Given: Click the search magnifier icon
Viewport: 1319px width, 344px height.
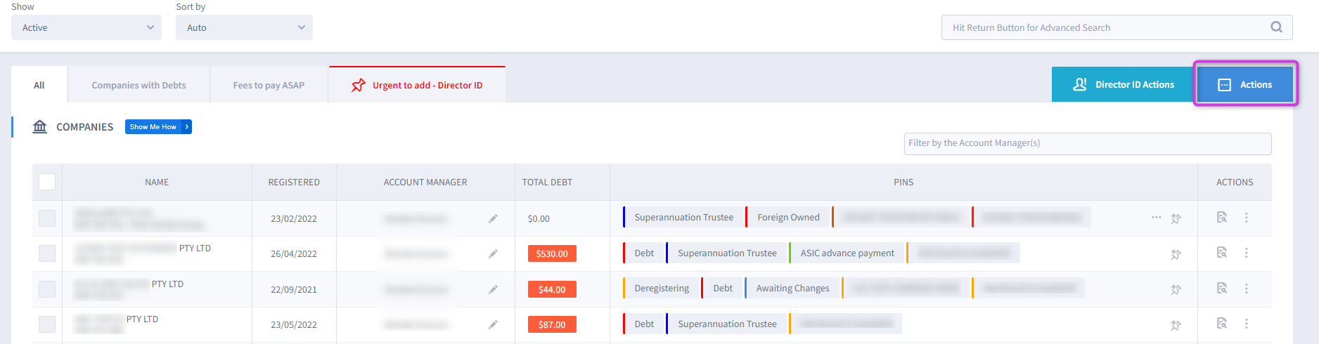Looking at the screenshot, I should click(1276, 27).
